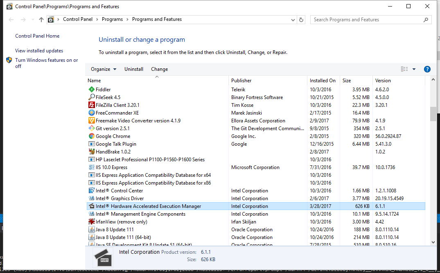Sort by the Version column header
Image resolution: width=440 pixels, height=273 pixels.
pyautogui.click(x=399, y=81)
